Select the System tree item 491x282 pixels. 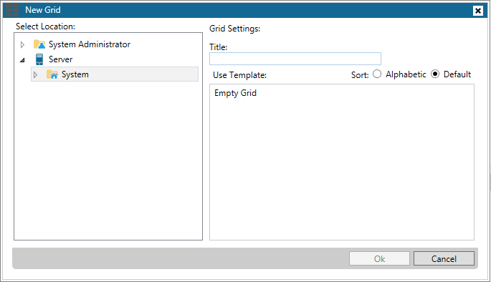coord(75,74)
